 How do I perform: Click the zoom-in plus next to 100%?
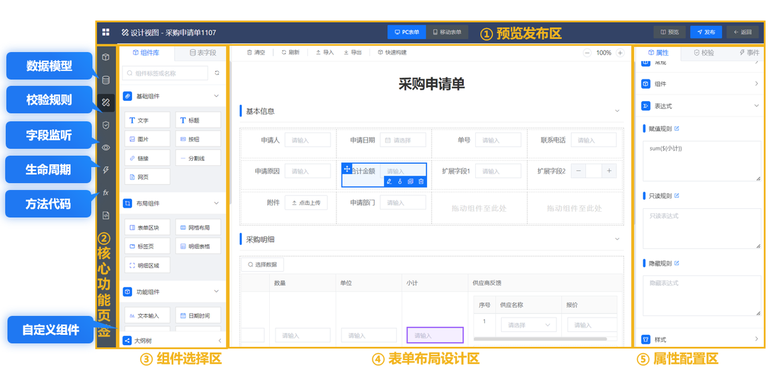tap(620, 53)
